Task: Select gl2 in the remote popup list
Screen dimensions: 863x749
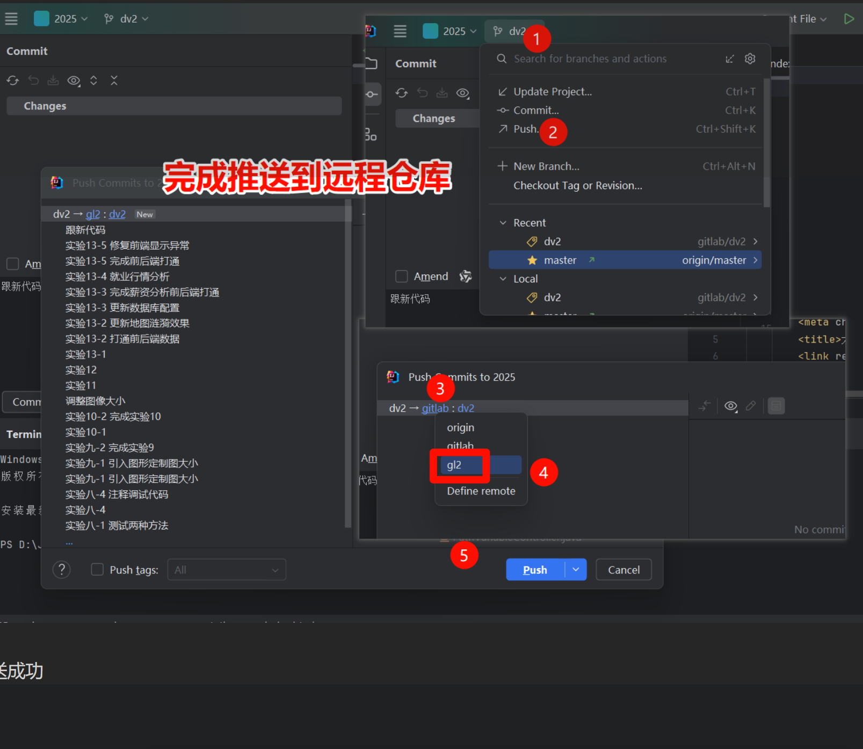Action: (481, 465)
